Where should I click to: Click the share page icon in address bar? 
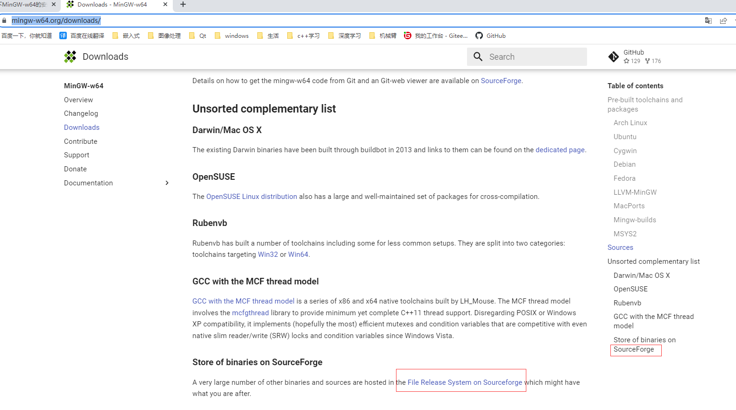point(723,21)
